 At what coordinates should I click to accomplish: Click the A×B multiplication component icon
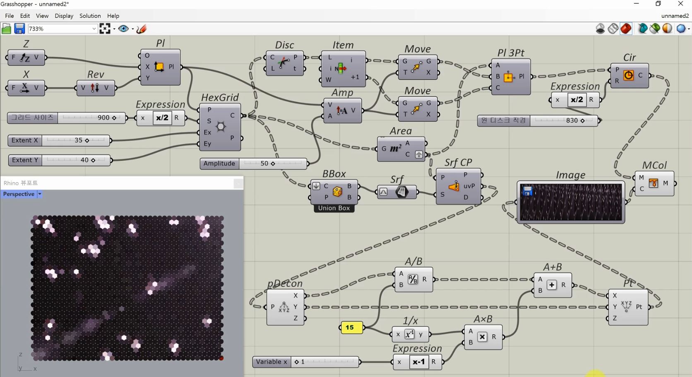[482, 337]
